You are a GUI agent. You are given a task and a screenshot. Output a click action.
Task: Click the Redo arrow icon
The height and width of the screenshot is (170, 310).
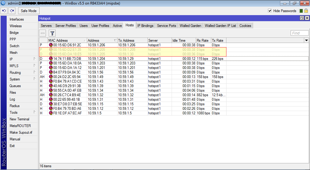point(12,11)
